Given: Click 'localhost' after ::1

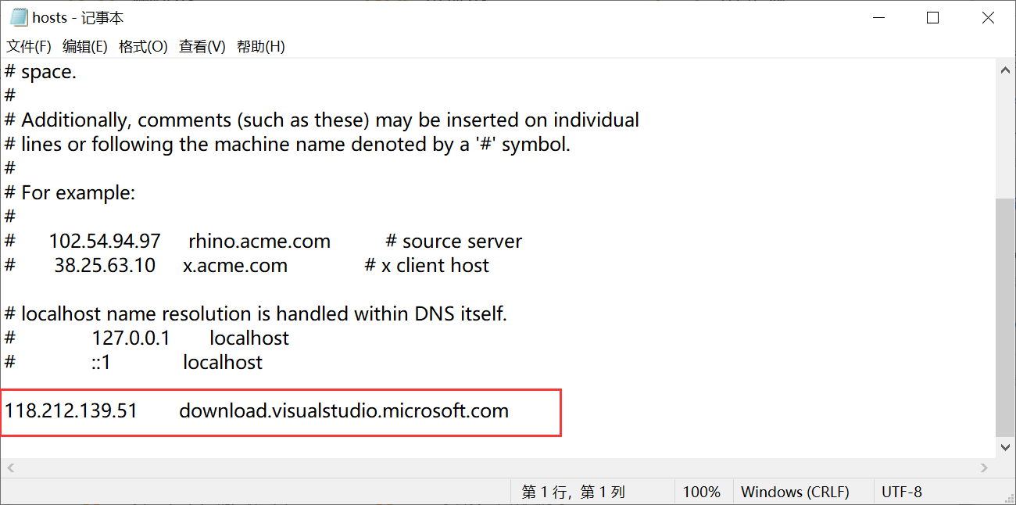Looking at the screenshot, I should [x=223, y=362].
